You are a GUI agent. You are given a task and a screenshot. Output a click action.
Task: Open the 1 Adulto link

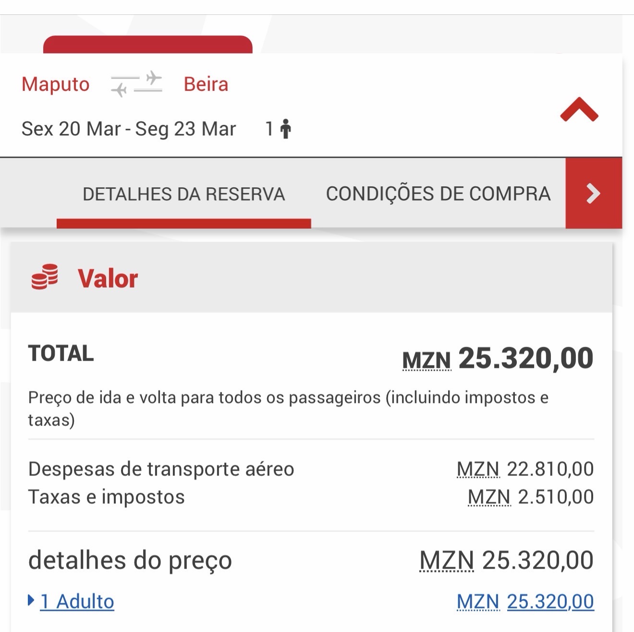tap(77, 601)
